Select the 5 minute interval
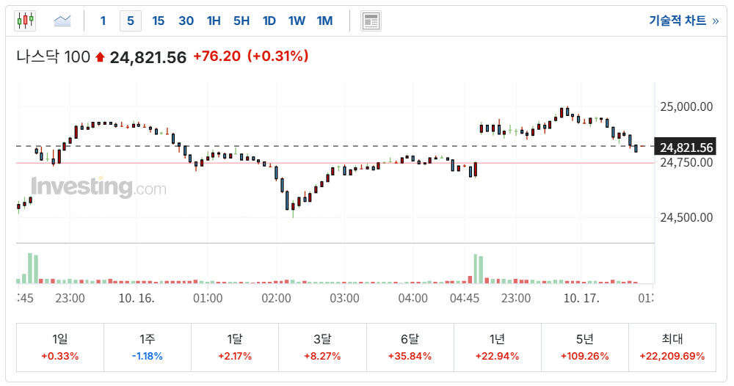Image resolution: width=734 pixels, height=386 pixels. pyautogui.click(x=131, y=21)
